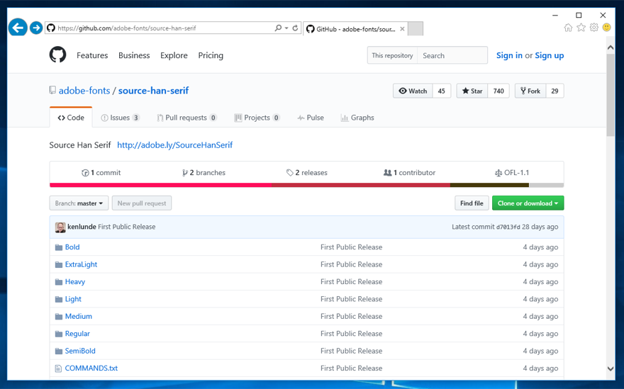This screenshot has width=624, height=389.
Task: Open the forks count 29
Action: [x=555, y=91]
